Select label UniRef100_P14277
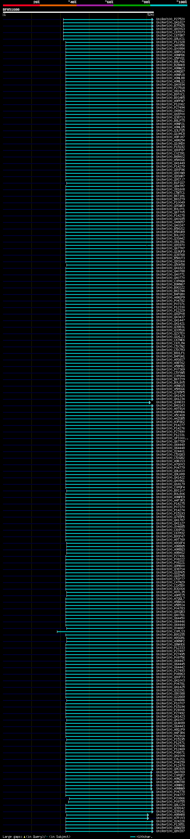 (170, 425)
